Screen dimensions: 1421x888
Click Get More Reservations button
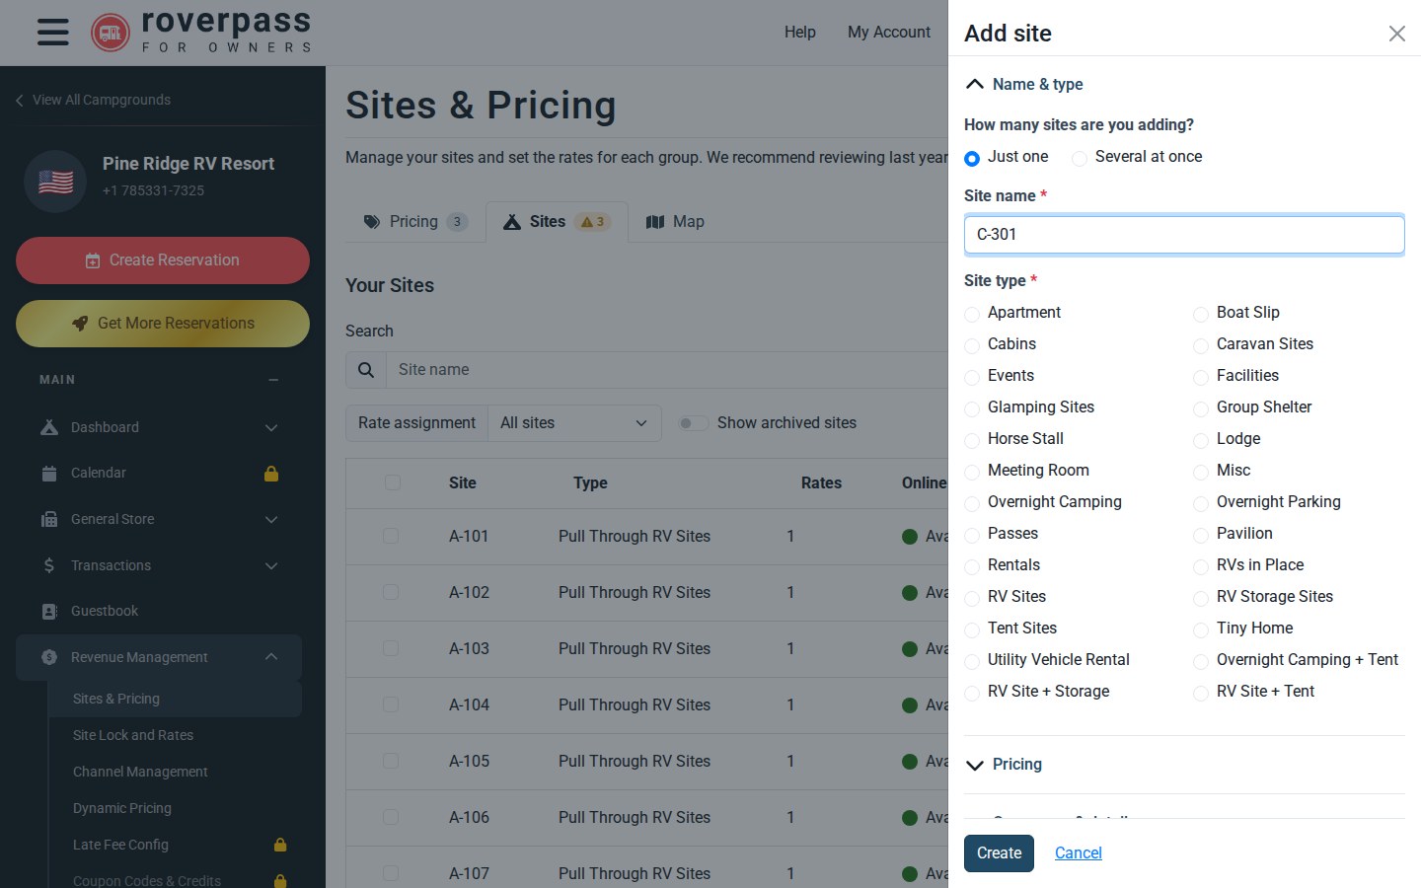163,324
